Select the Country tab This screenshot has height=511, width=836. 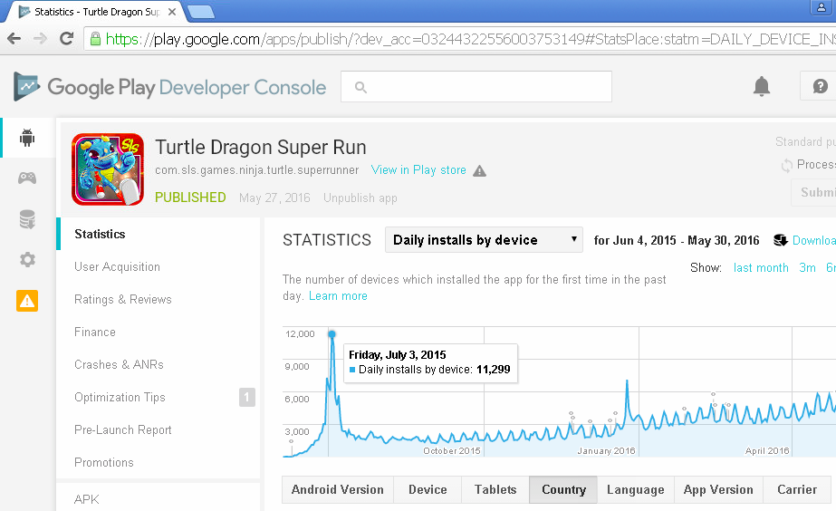563,489
